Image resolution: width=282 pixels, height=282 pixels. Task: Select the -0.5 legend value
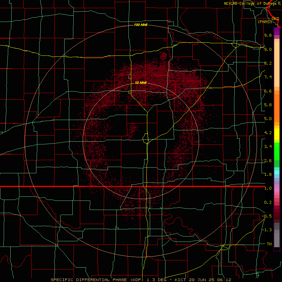click(267, 216)
